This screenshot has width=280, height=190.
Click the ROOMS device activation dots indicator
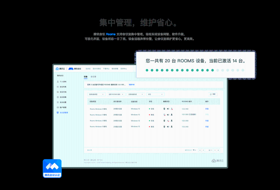[195, 70]
